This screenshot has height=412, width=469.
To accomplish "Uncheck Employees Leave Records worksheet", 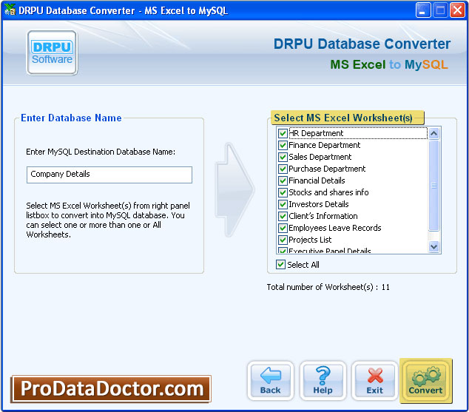I will pos(283,228).
